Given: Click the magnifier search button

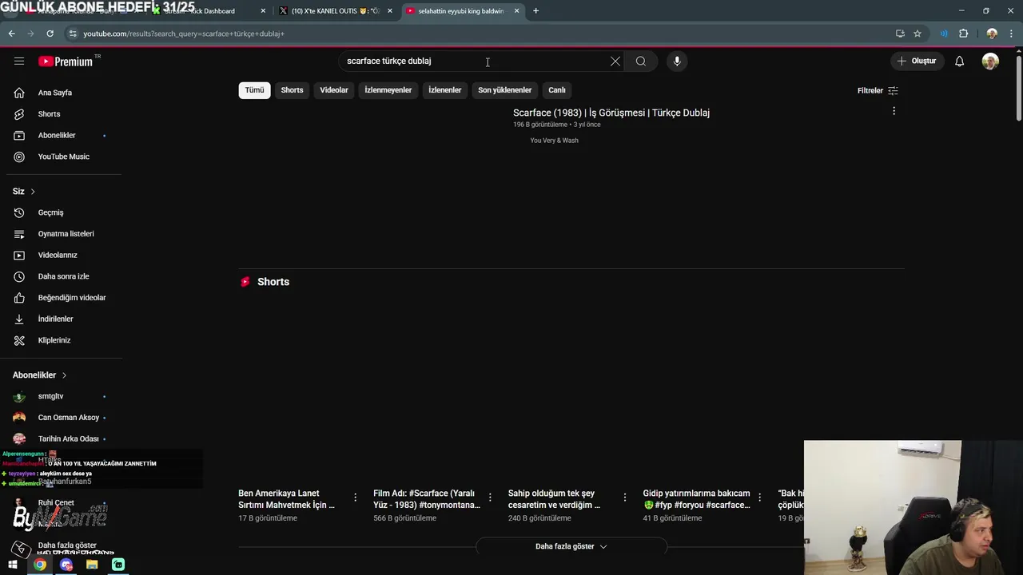Looking at the screenshot, I should (x=641, y=61).
